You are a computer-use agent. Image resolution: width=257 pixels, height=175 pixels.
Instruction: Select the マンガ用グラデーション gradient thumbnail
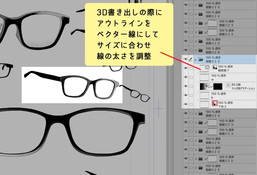click(204, 86)
